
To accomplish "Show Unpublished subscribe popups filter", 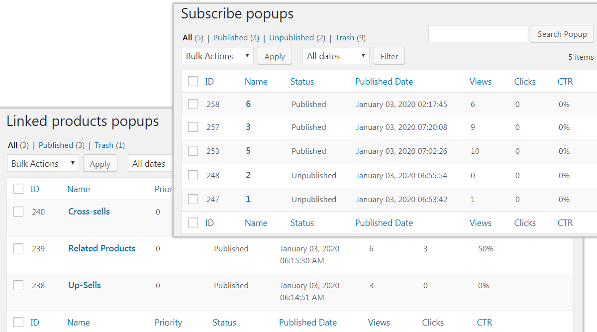I will (x=292, y=38).
